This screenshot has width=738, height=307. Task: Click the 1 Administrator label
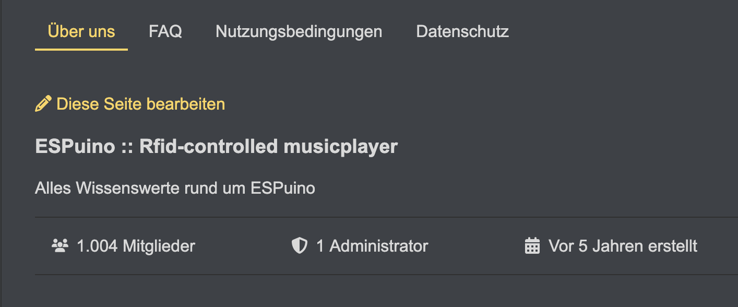click(x=372, y=245)
